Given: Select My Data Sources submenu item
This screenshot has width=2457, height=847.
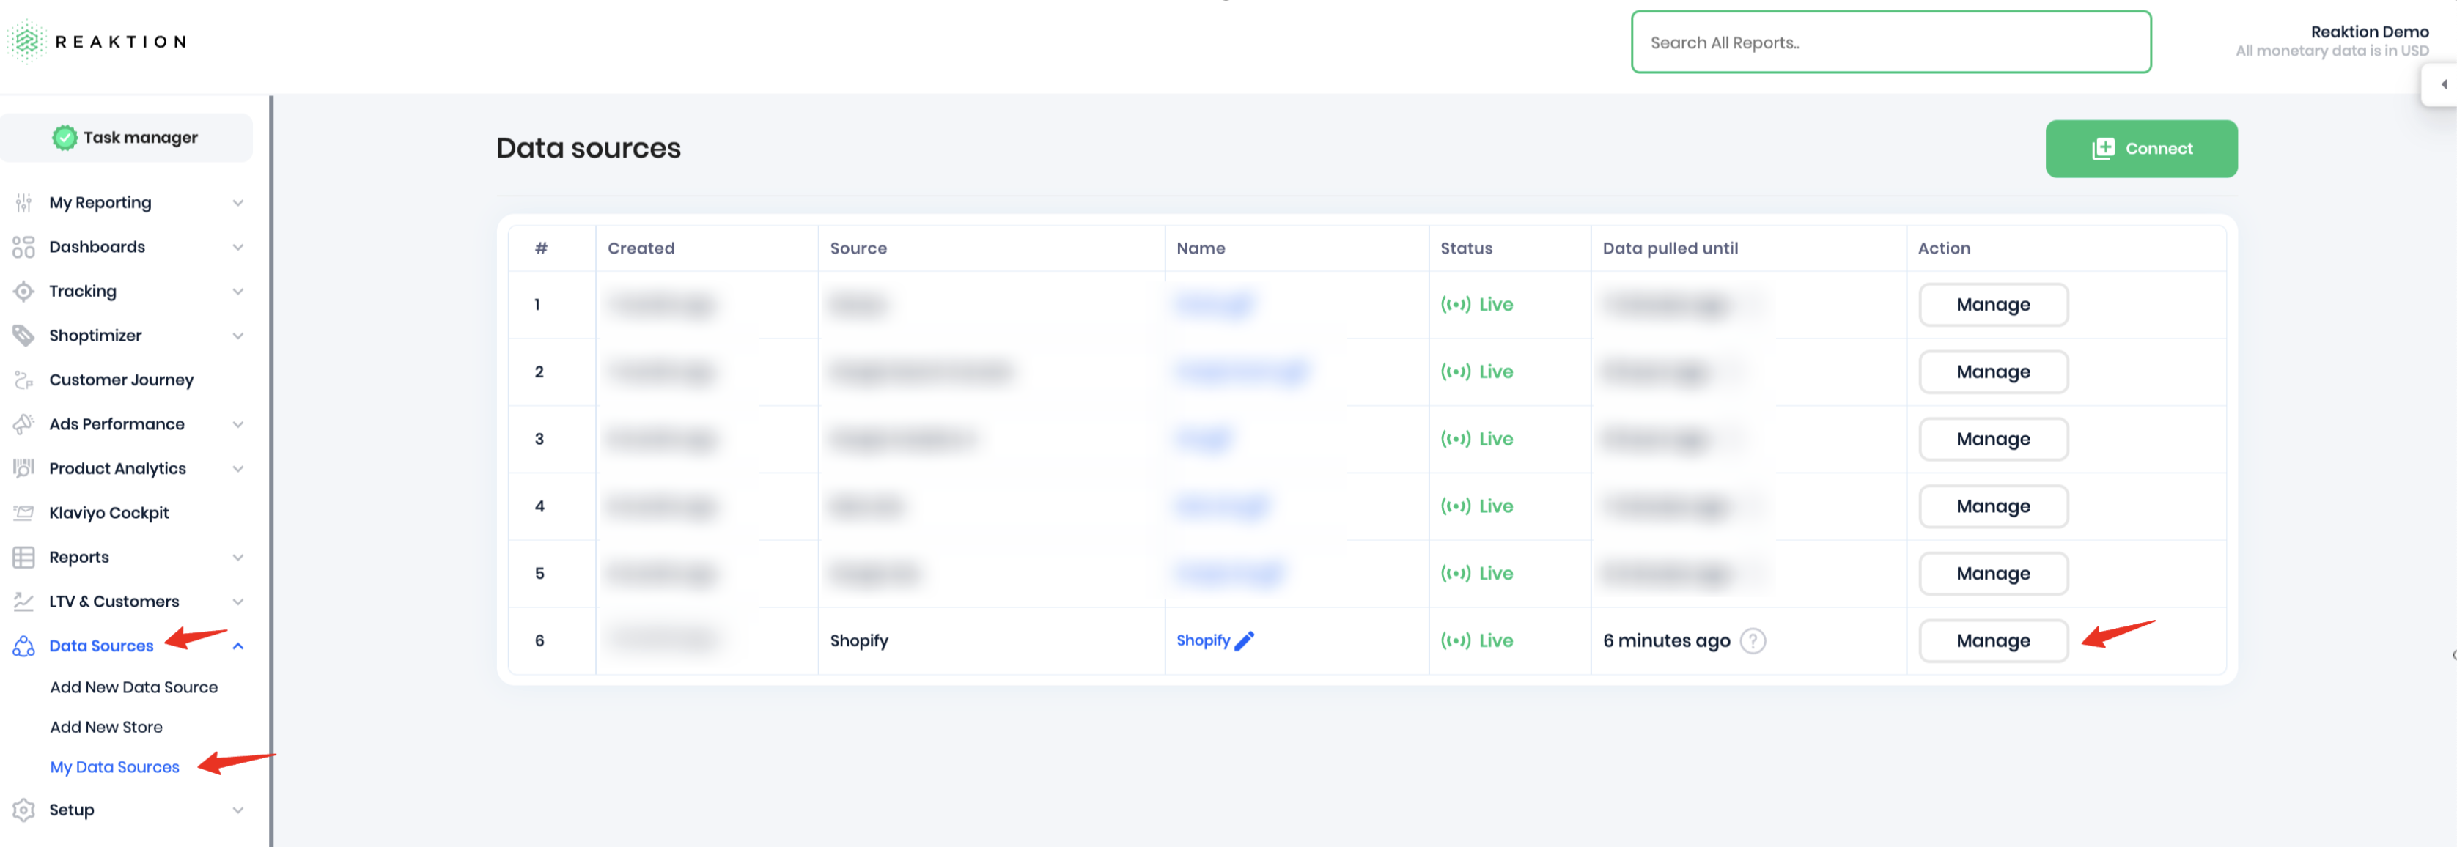Looking at the screenshot, I should point(114,767).
